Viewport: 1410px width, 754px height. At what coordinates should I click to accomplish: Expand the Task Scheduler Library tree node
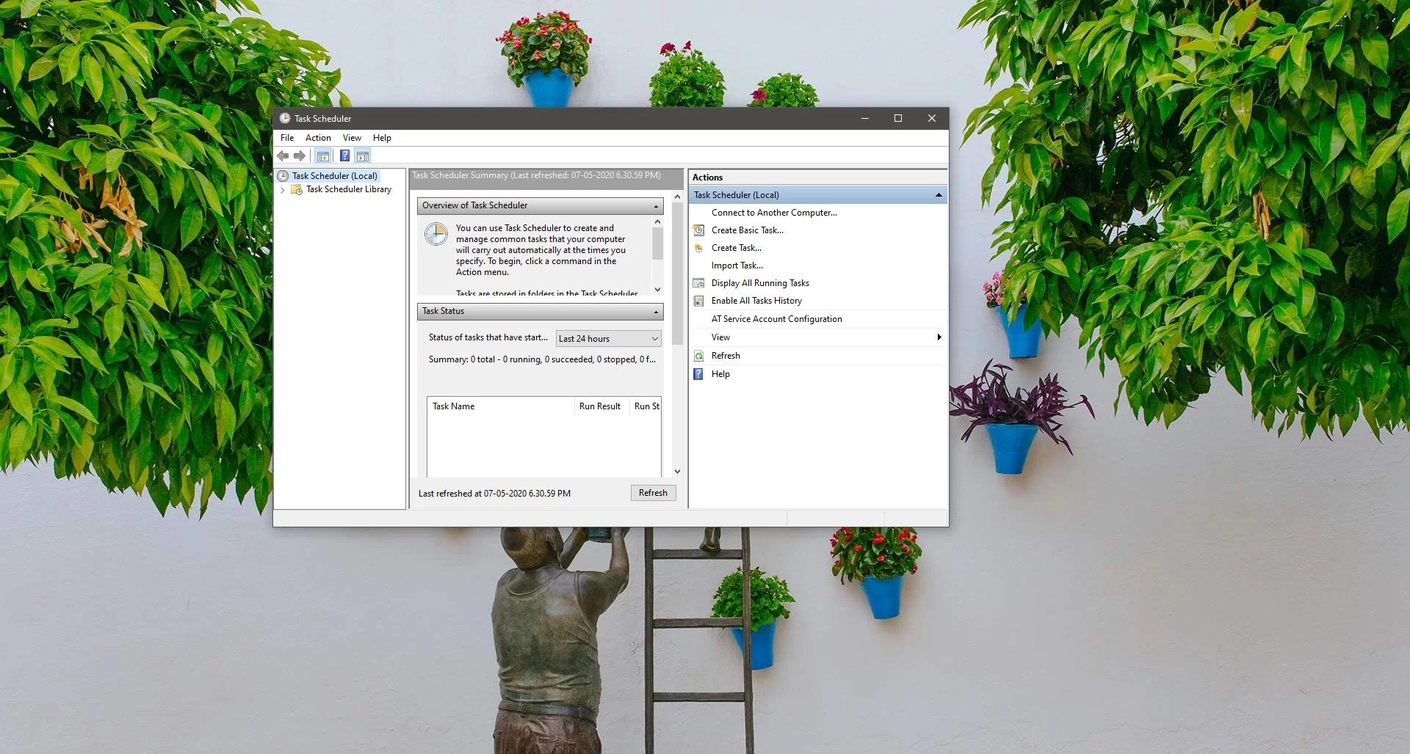point(283,189)
